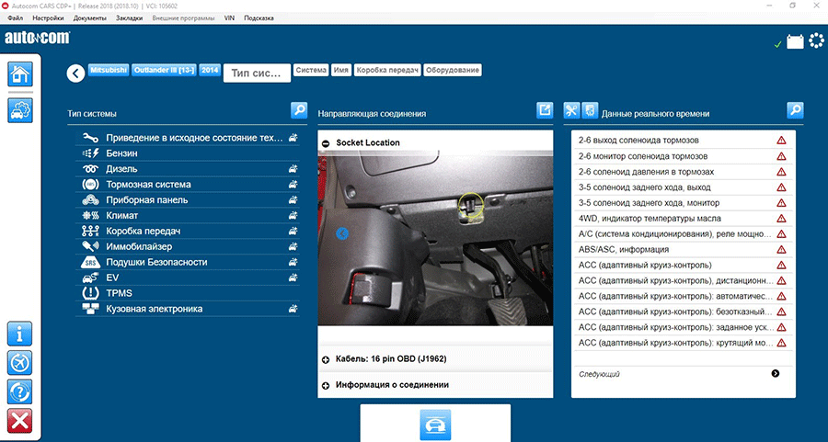Select the Имя tab
Image resolution: width=828 pixels, height=442 pixels.
pos(341,70)
